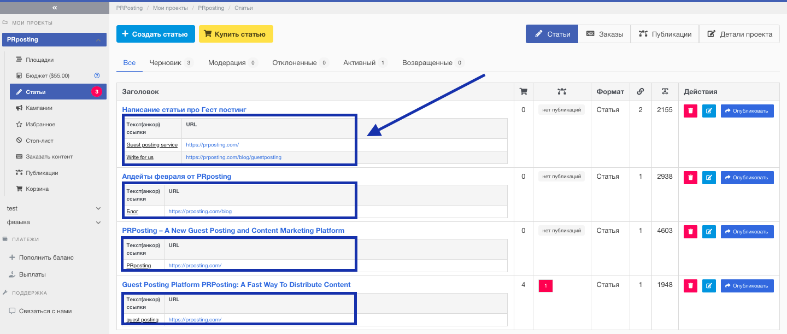Switch to Заказы top tab
The width and height of the screenshot is (787, 334).
[604, 34]
